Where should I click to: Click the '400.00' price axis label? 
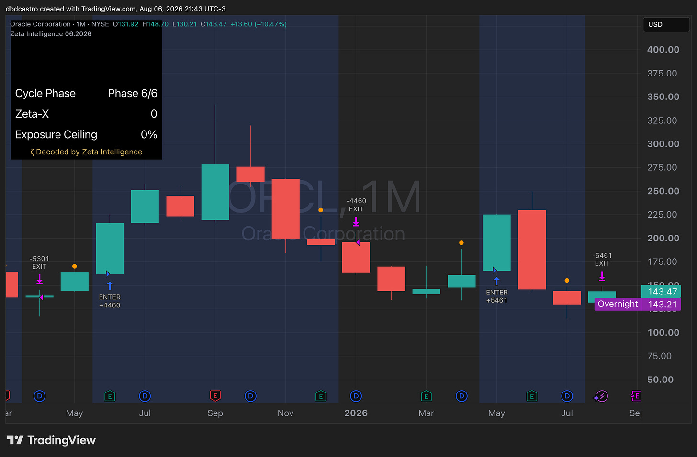coord(663,50)
